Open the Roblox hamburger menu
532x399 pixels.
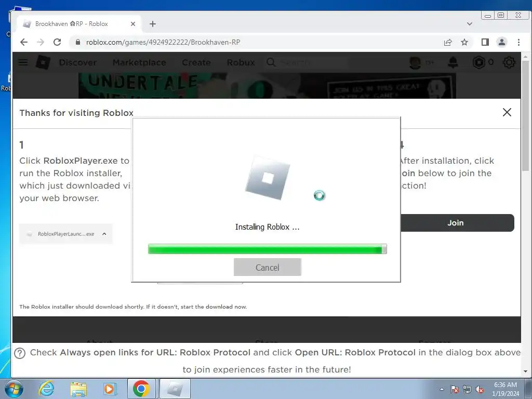pyautogui.click(x=23, y=62)
